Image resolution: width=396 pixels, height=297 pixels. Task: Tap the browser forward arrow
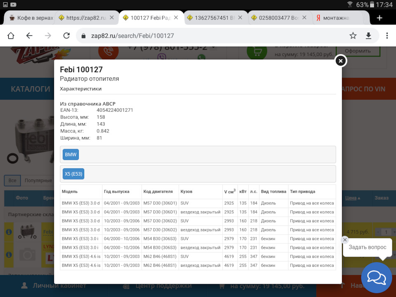48,35
